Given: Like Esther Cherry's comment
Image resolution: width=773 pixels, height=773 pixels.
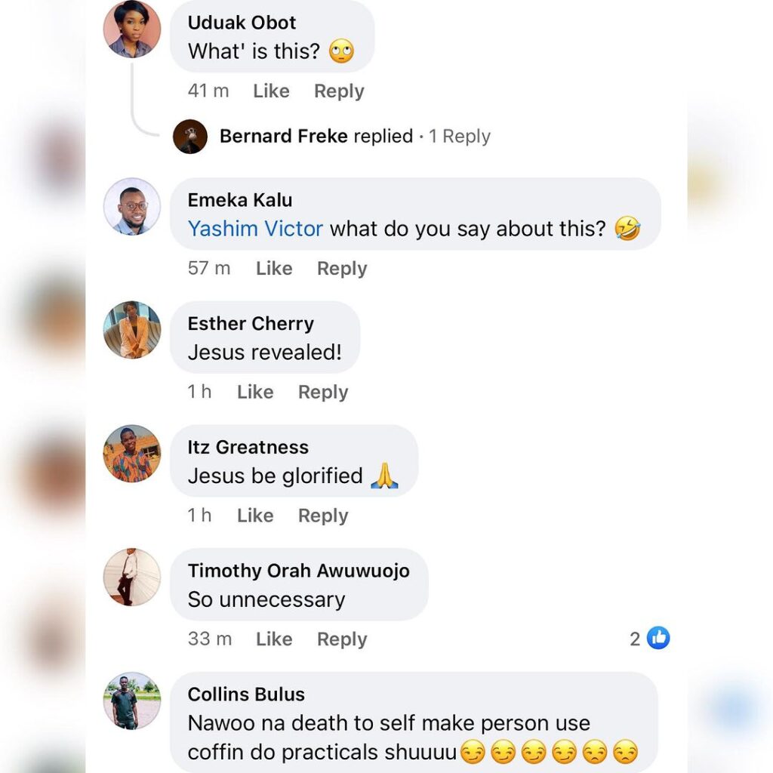Looking at the screenshot, I should (255, 393).
